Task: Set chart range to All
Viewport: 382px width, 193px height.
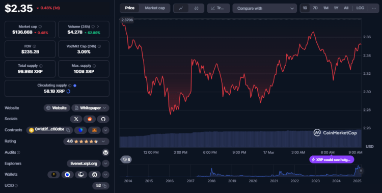Action: point(346,8)
